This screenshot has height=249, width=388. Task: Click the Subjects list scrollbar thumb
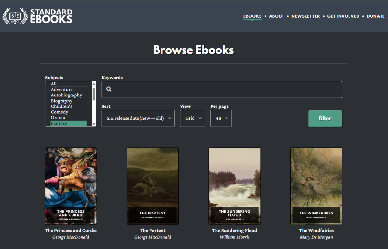pyautogui.click(x=94, y=94)
